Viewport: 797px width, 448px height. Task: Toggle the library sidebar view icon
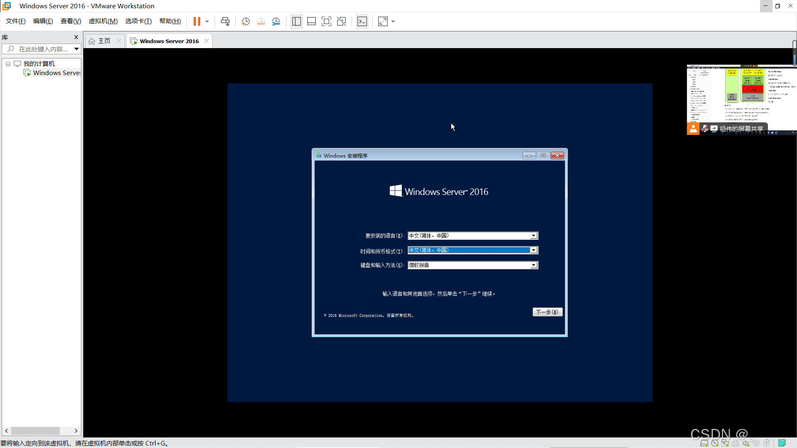coord(296,21)
